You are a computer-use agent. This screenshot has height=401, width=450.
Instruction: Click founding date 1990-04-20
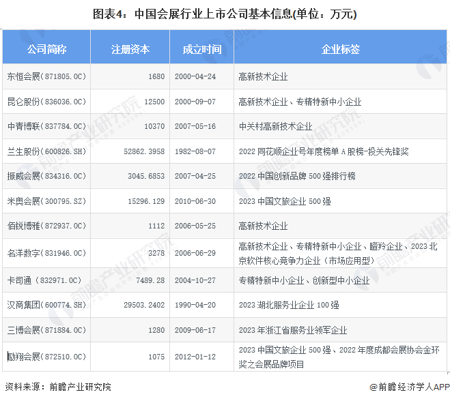(195, 305)
